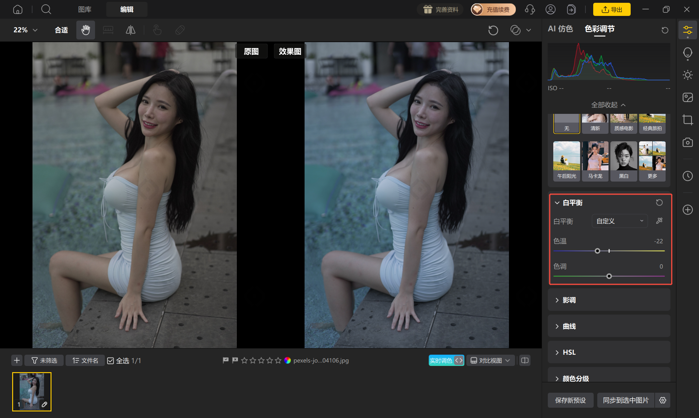
Task: Switch to the 图库 tab
Action: [x=85, y=9]
